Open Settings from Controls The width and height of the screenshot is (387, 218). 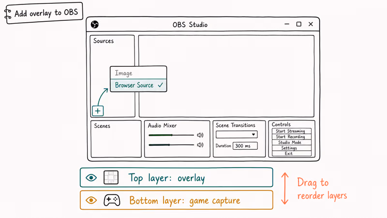click(292, 148)
